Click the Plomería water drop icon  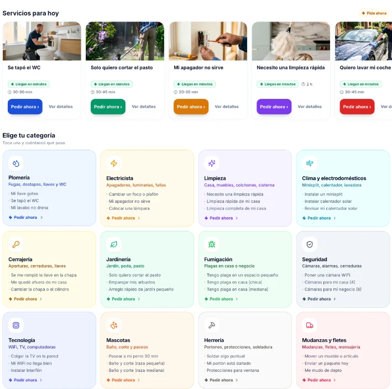[16, 164]
